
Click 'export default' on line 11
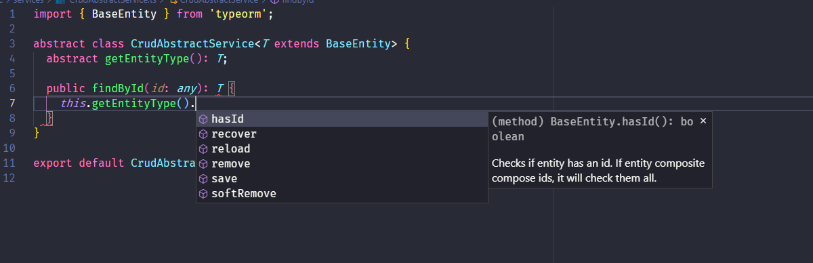click(79, 163)
